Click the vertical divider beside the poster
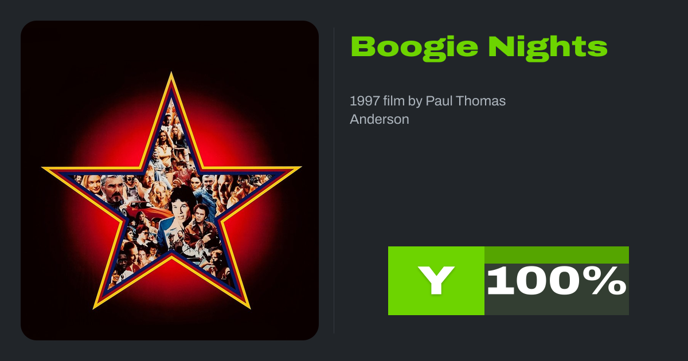This screenshot has height=361, width=688. pyautogui.click(x=334, y=180)
